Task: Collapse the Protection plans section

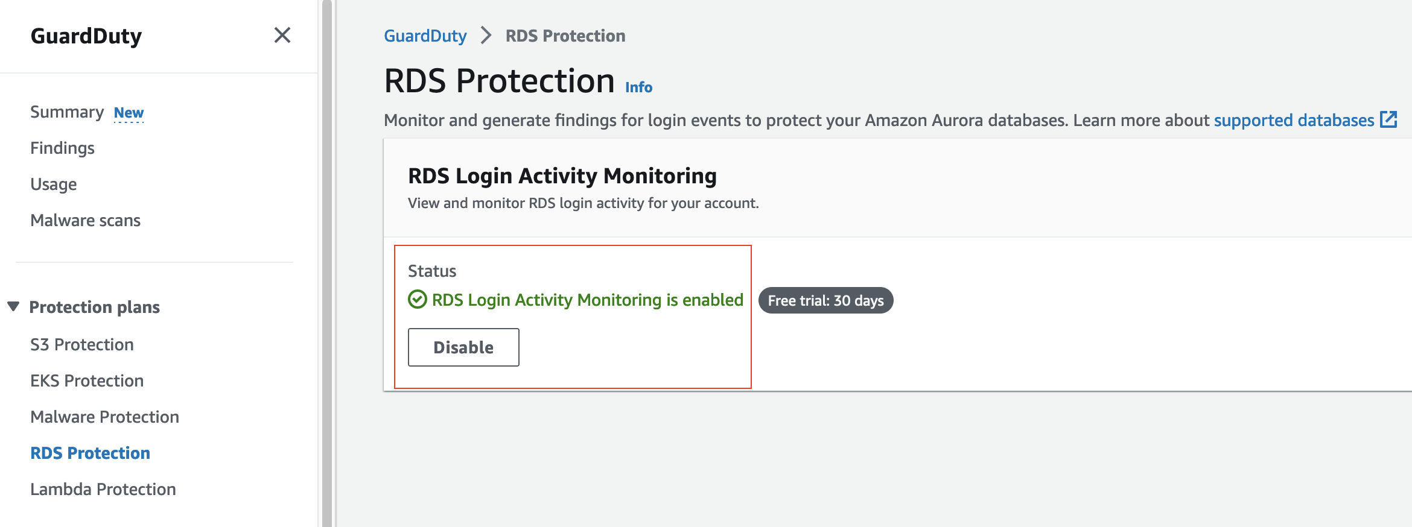Action: pyautogui.click(x=13, y=306)
